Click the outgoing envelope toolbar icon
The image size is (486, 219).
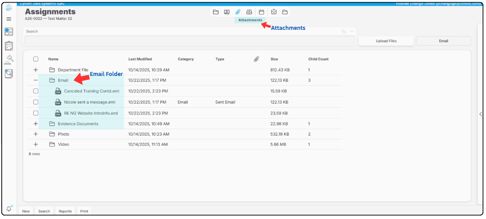coord(274,12)
